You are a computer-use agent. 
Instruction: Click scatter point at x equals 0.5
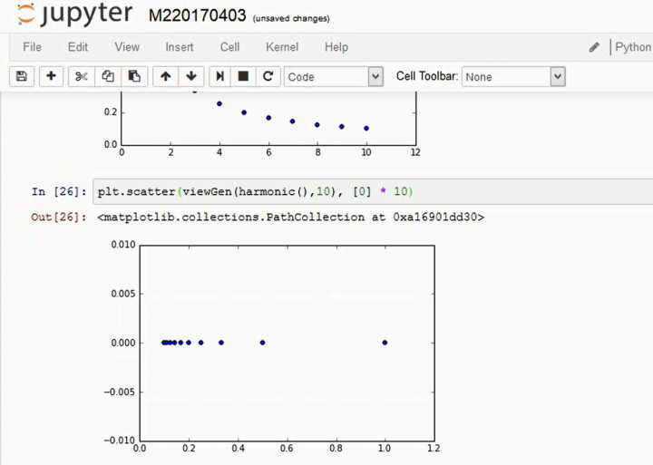(x=262, y=343)
